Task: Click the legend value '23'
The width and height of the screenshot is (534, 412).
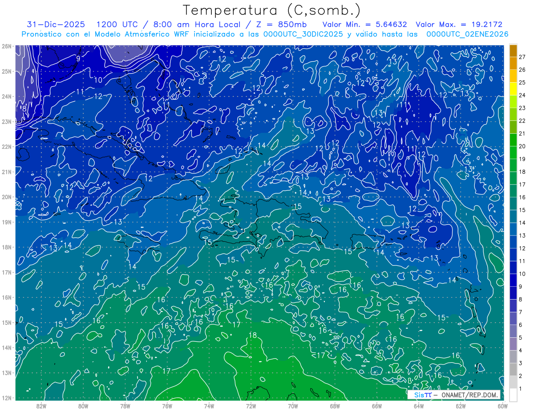Action: (522, 108)
